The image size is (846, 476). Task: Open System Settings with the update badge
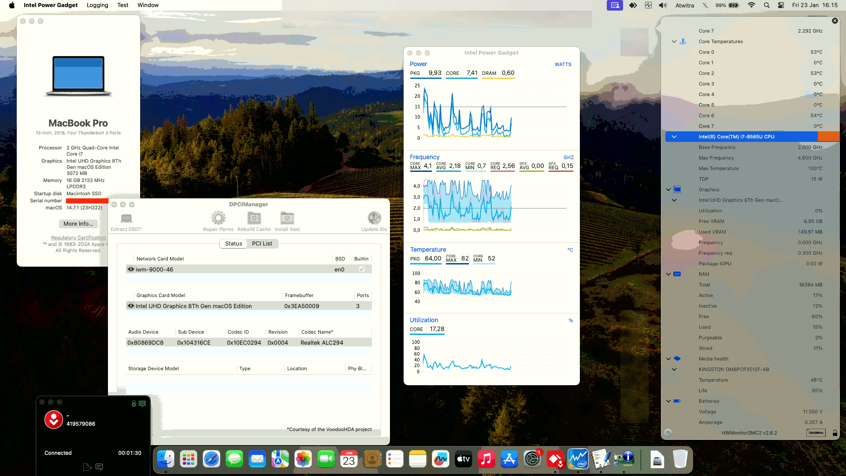point(532,460)
